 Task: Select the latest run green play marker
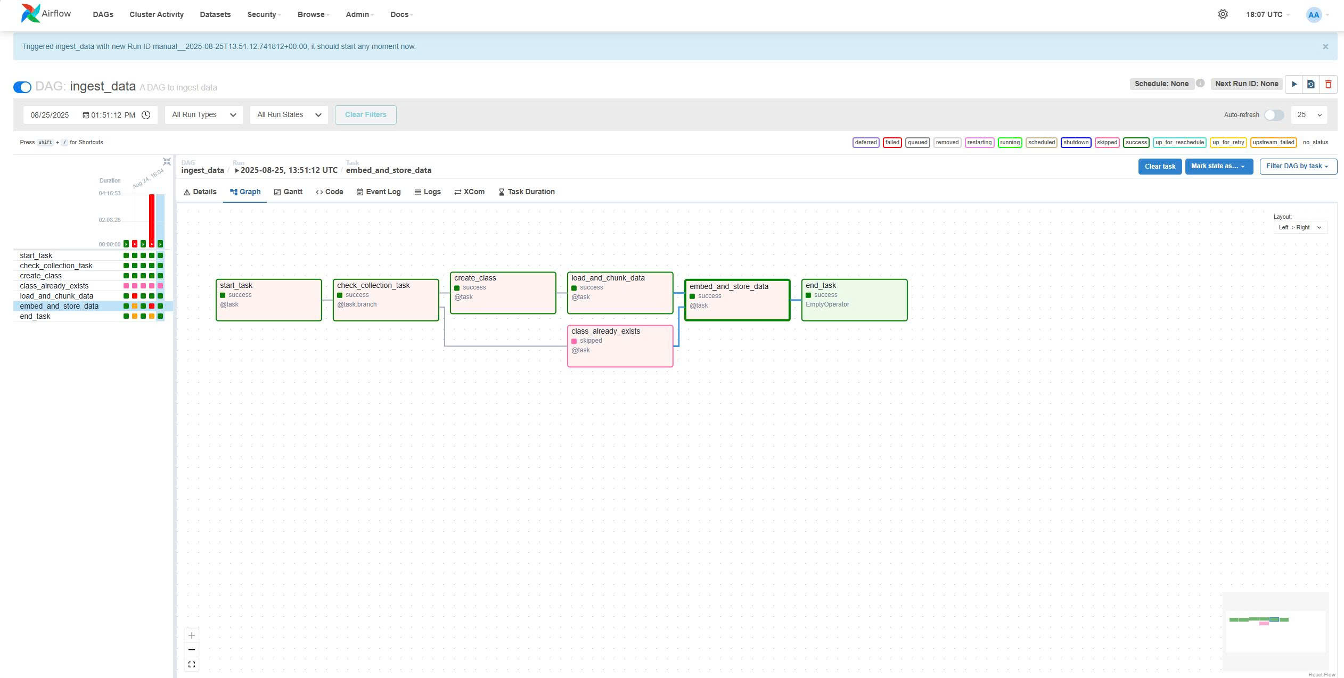[x=160, y=244]
